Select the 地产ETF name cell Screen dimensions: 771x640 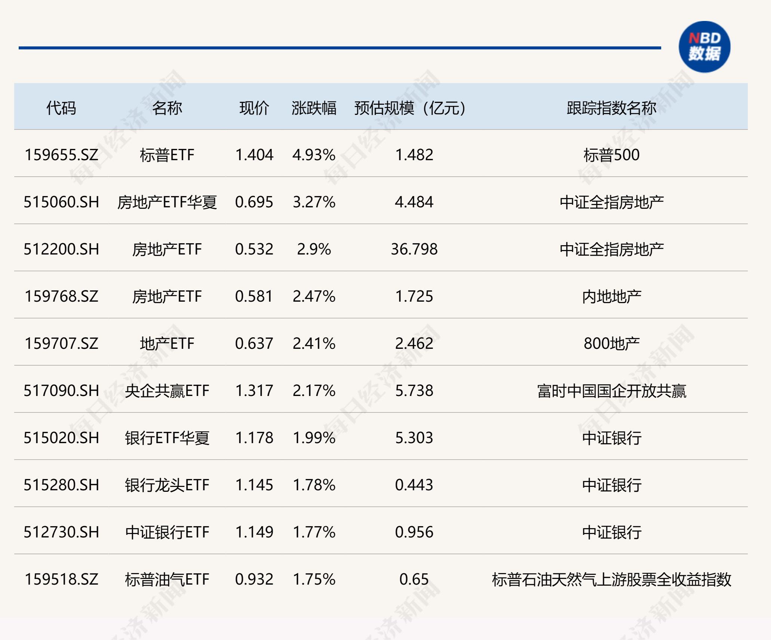click(167, 344)
